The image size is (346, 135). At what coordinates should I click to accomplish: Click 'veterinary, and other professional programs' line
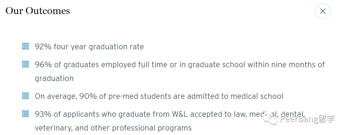click(x=113, y=128)
